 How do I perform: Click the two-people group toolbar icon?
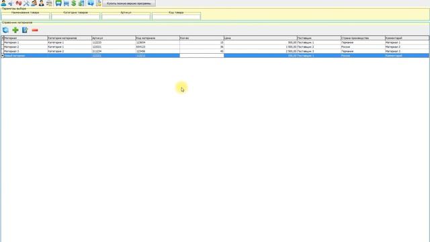[34, 3]
